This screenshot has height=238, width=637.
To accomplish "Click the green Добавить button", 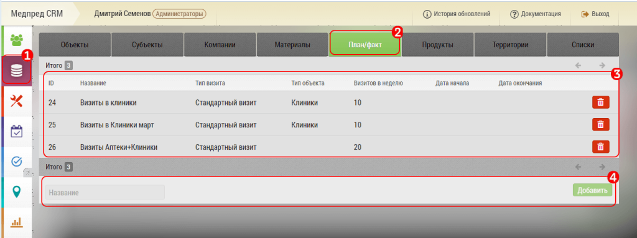I will pos(592,191).
